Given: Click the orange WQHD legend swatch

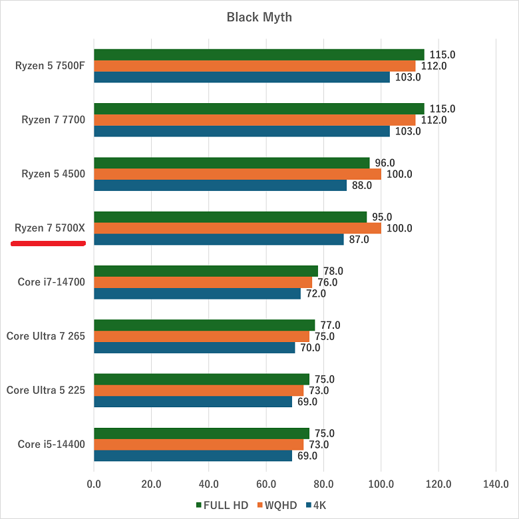Looking at the screenshot, I should (x=259, y=505).
